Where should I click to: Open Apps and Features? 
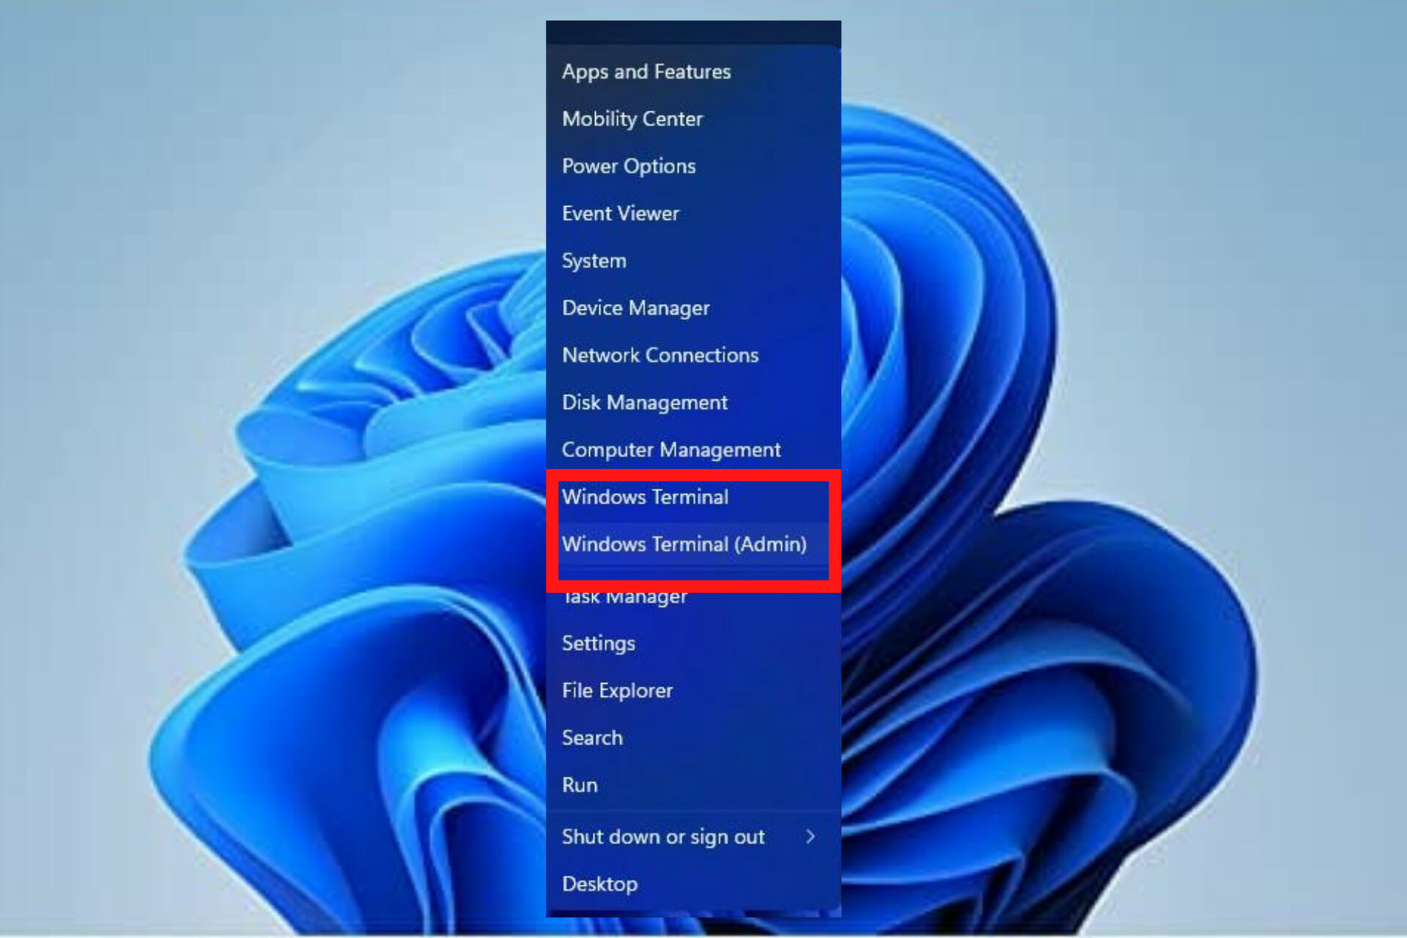coord(693,72)
